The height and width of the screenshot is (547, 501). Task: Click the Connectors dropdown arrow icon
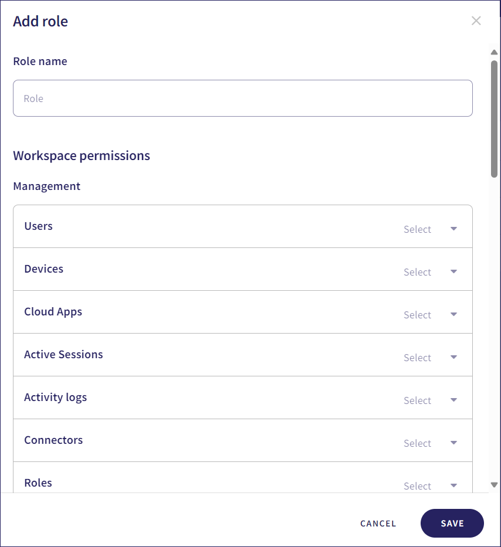click(453, 443)
